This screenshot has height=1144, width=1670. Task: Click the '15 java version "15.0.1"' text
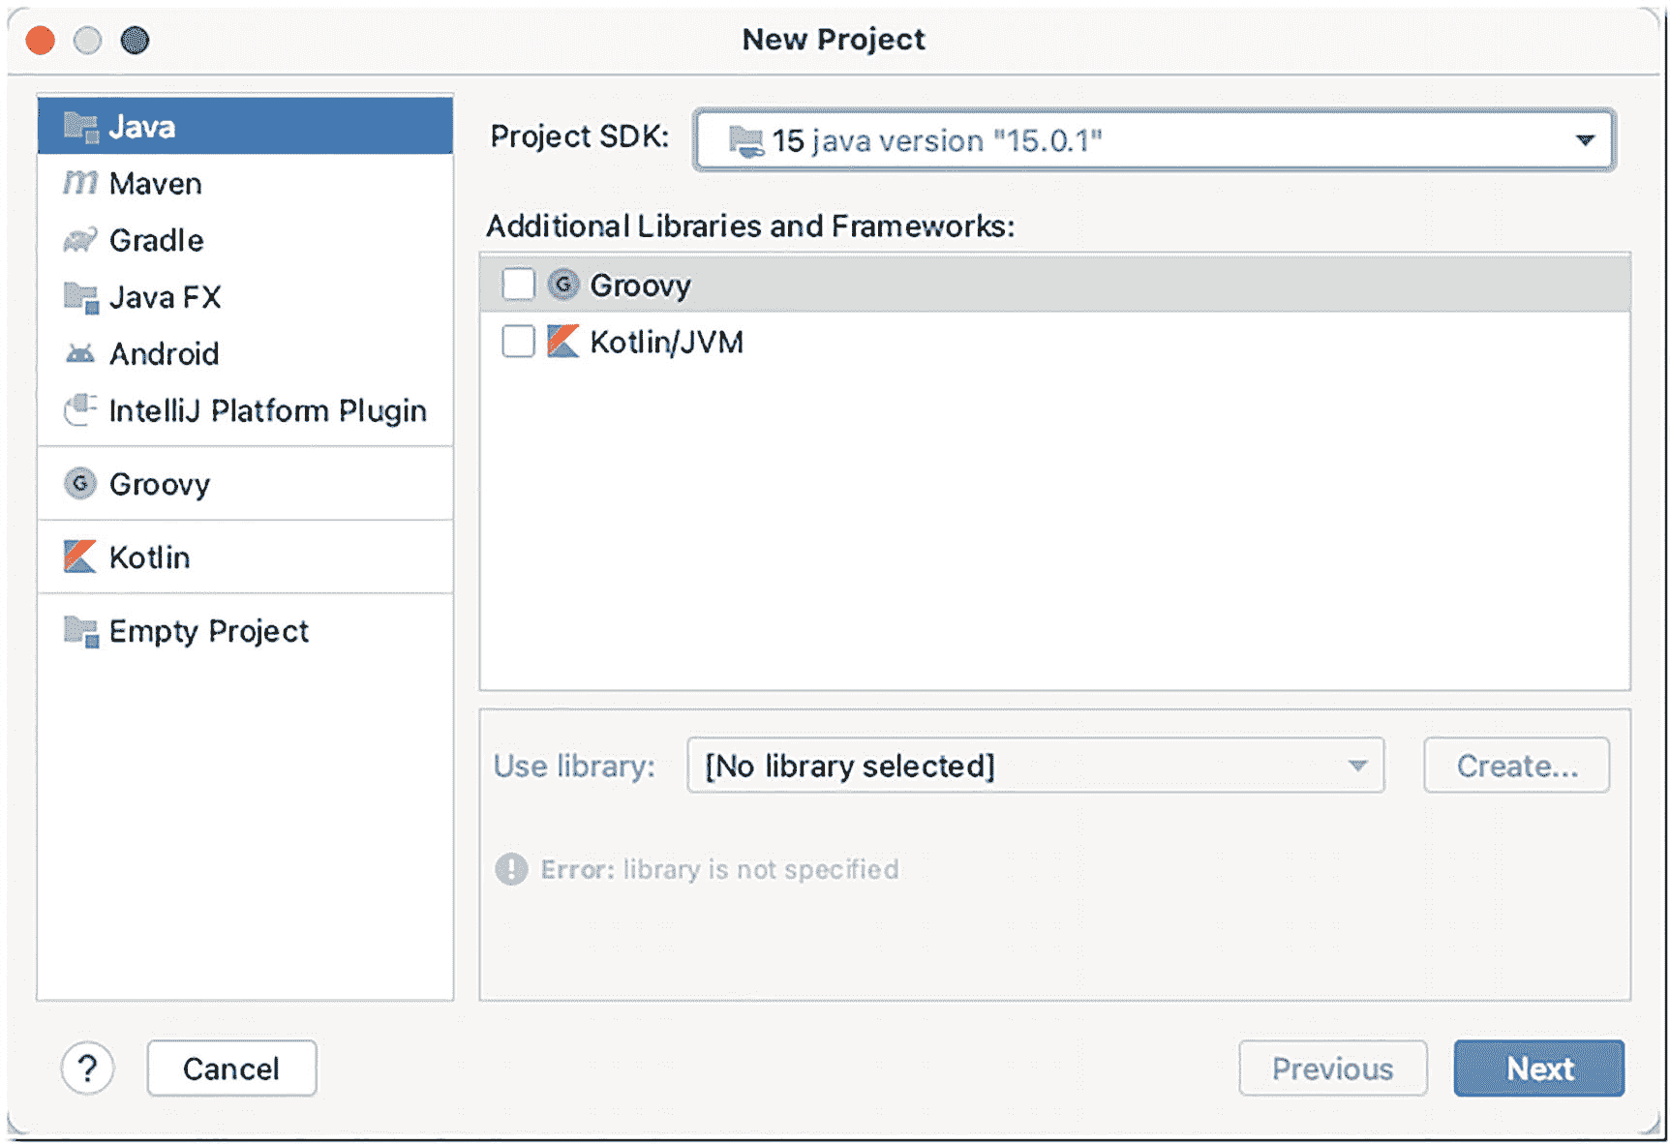pos(937,141)
